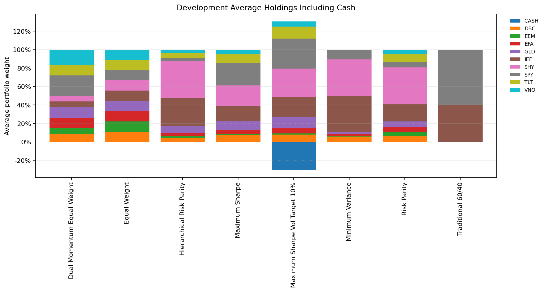Click the '0%' y-axis tick label
545x292 pixels.
tap(25, 142)
